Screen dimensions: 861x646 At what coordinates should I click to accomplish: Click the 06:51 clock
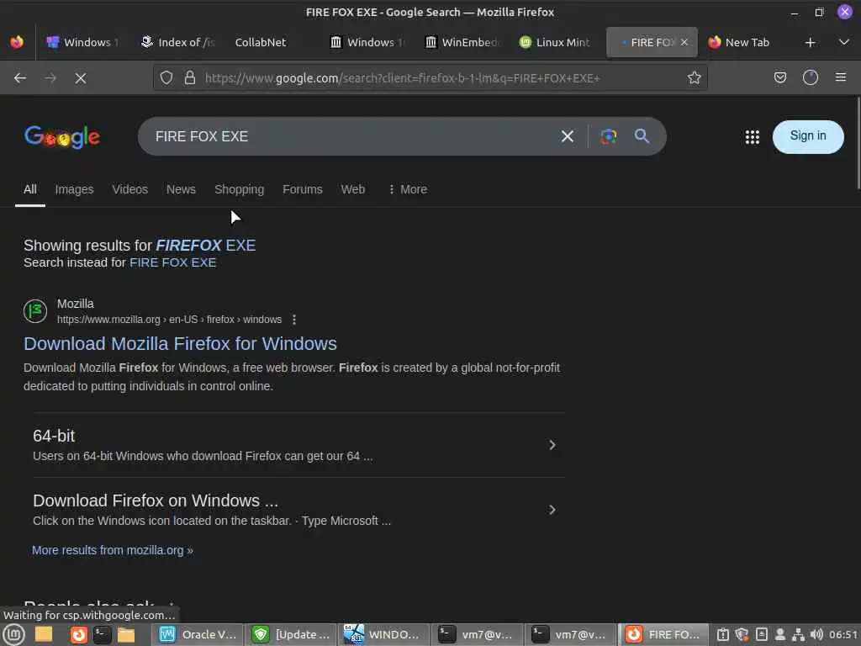click(843, 635)
